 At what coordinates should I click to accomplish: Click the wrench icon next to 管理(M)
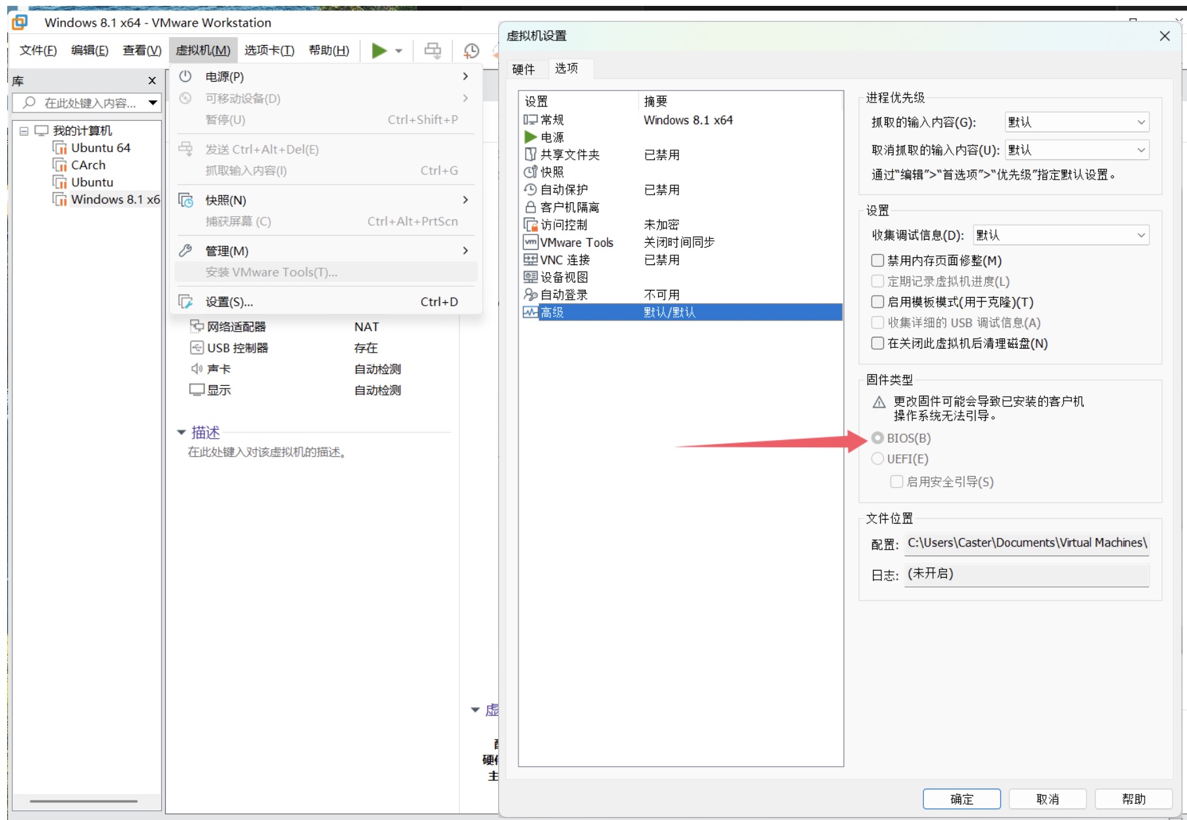[x=185, y=251]
